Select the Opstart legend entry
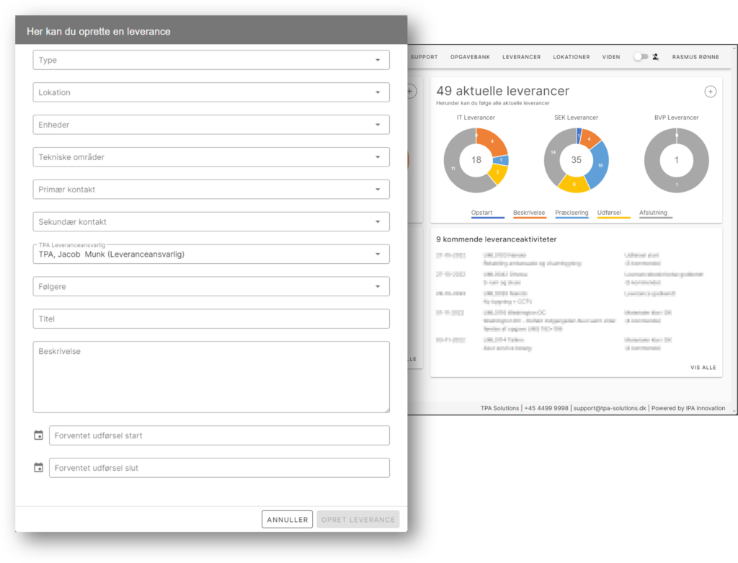Image resolution: width=738 pixels, height=563 pixels. [487, 213]
